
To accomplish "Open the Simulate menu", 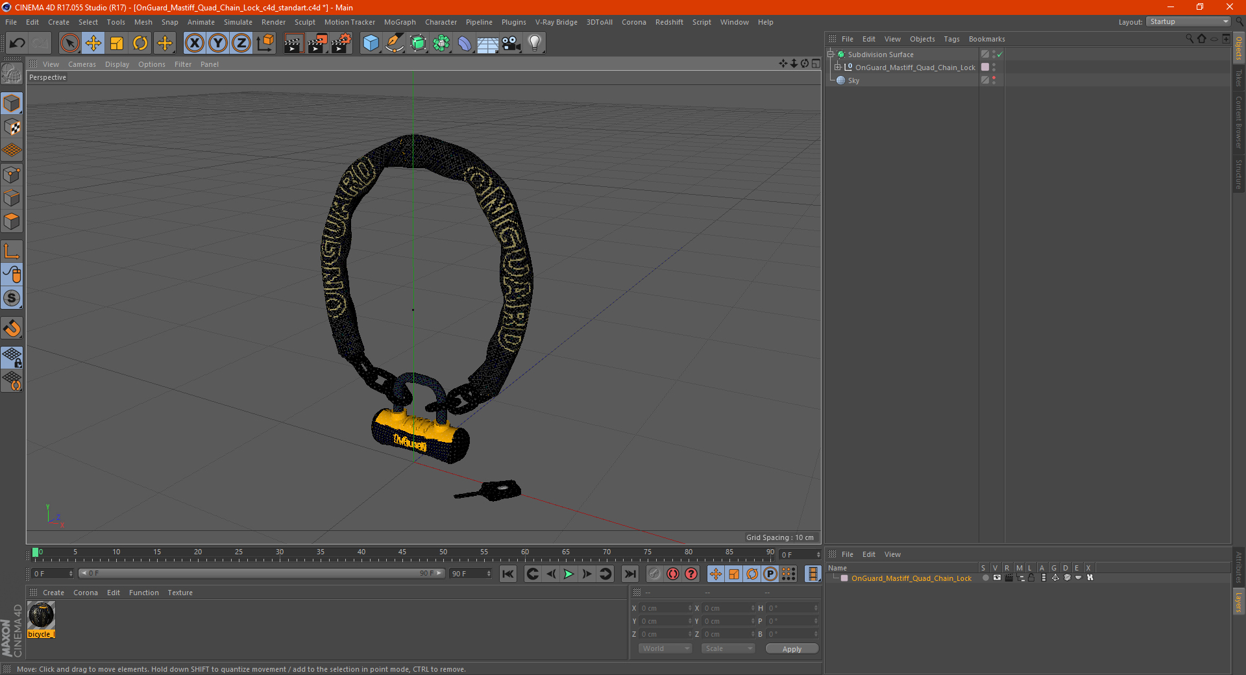I will pyautogui.click(x=238, y=22).
